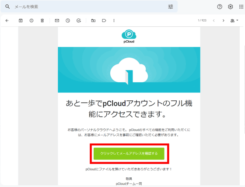Go to the next email with the right chevron

click(x=224, y=21)
